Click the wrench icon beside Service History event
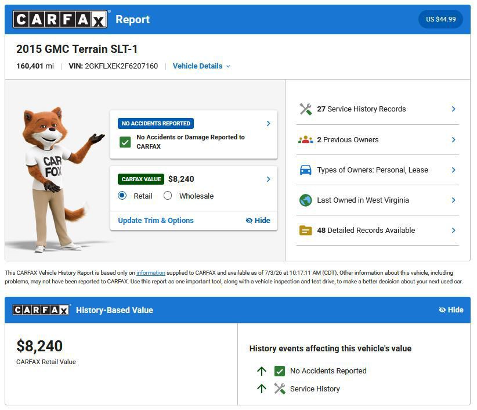Viewport: 477px width, 410px height. [x=280, y=389]
